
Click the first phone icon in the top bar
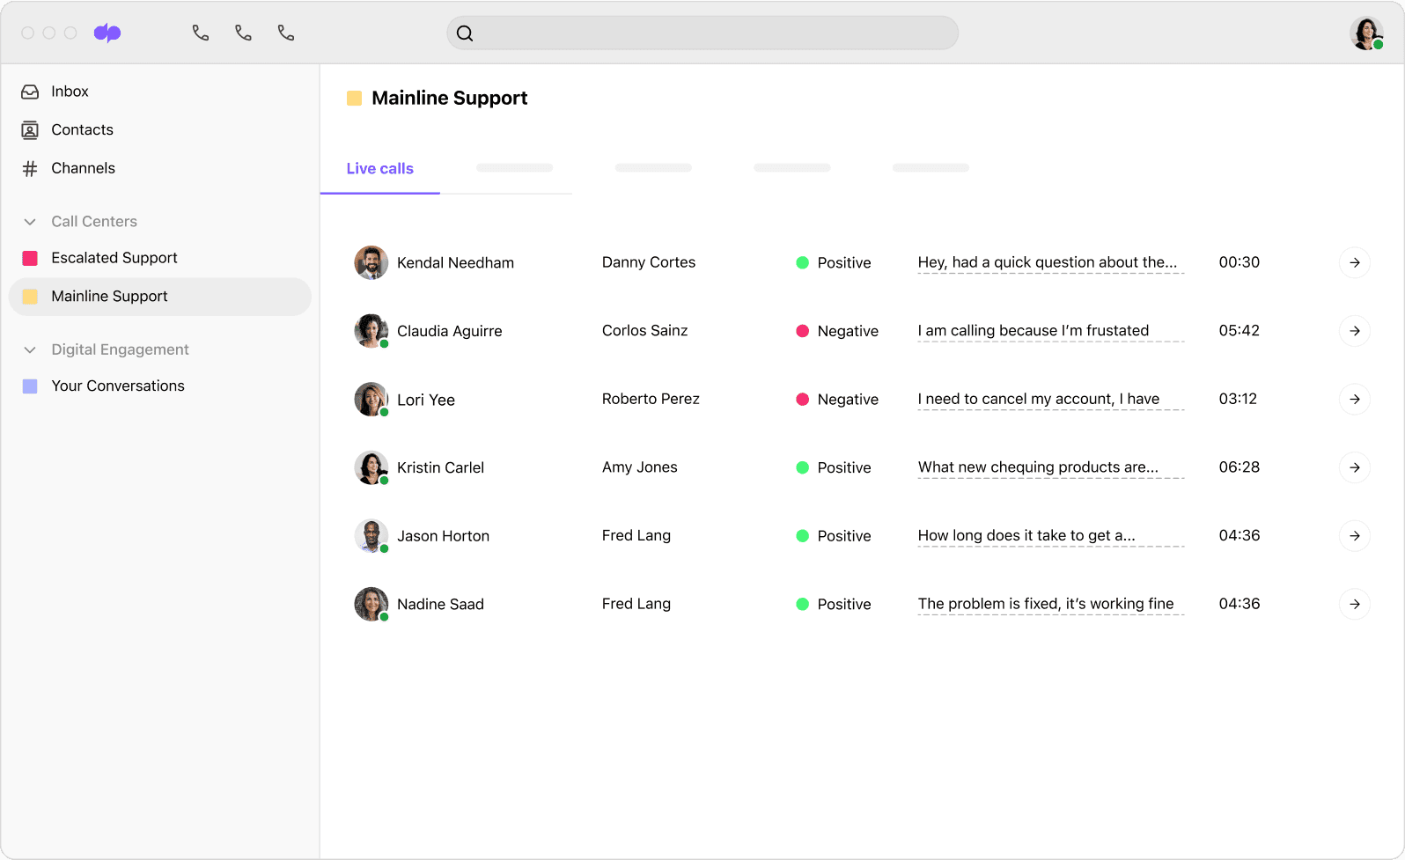[x=201, y=33]
